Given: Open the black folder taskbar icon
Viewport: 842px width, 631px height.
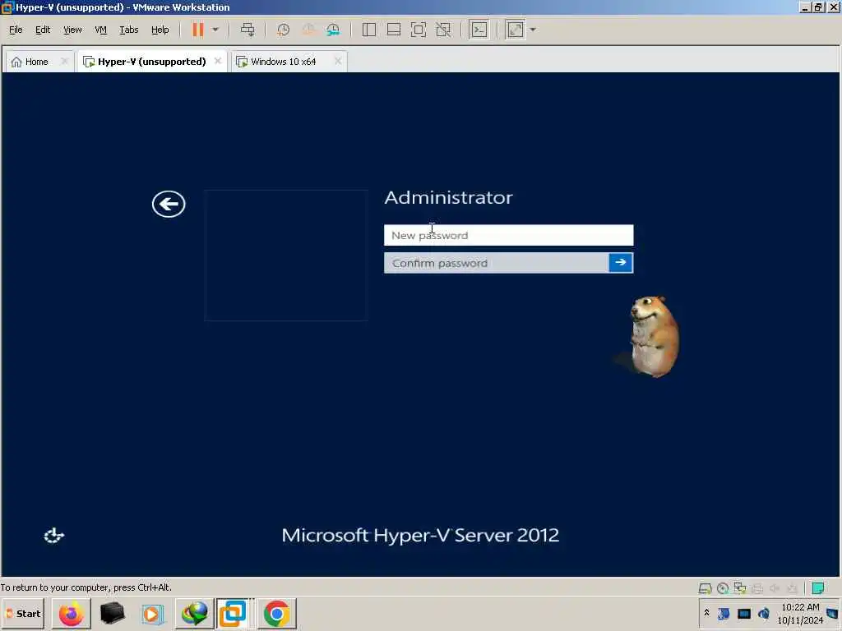Looking at the screenshot, I should click(112, 613).
